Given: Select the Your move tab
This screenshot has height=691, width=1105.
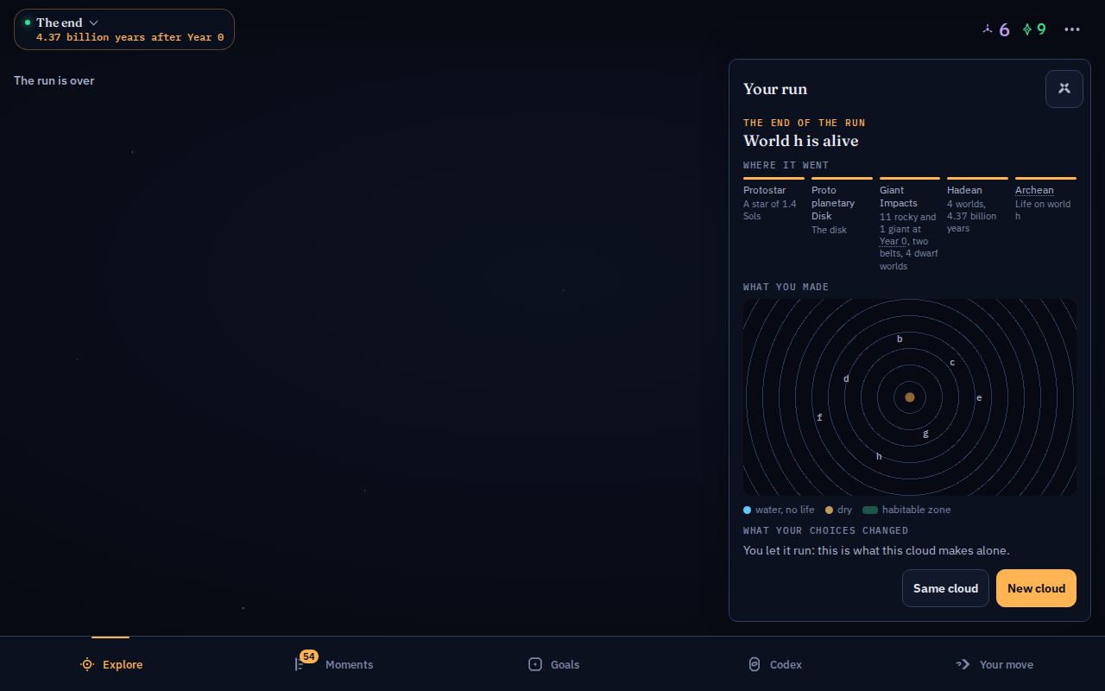Looking at the screenshot, I should click(x=994, y=664).
